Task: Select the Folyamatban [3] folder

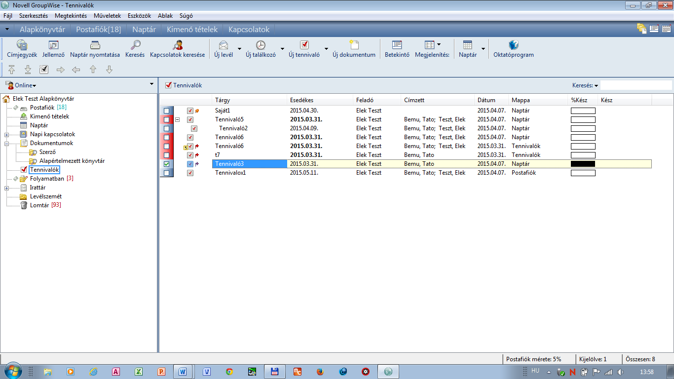Action: pyautogui.click(x=51, y=179)
